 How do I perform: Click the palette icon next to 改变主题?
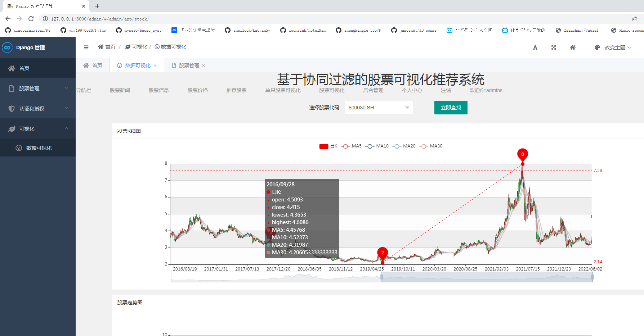pos(597,47)
